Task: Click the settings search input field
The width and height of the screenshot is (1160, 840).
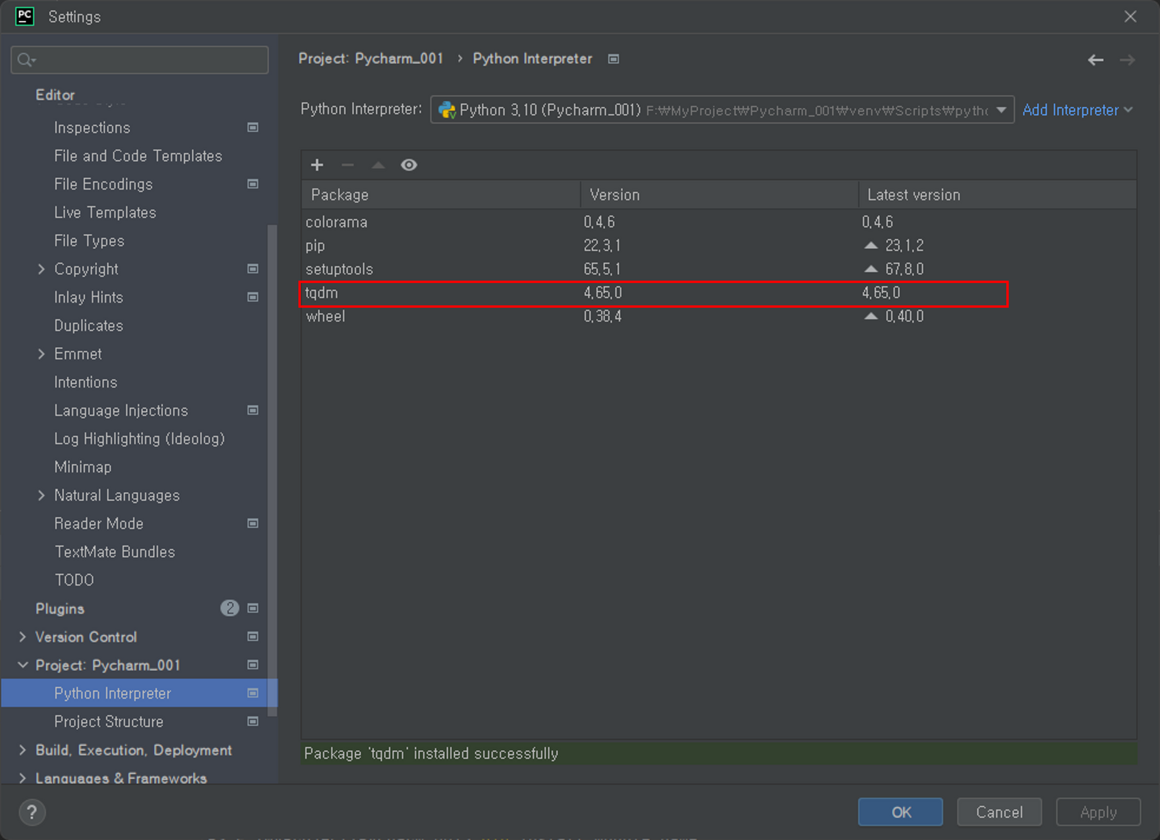Action: pos(139,60)
